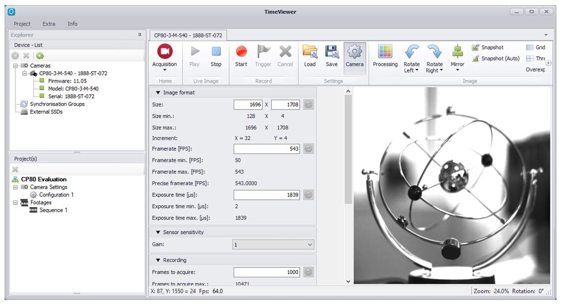This screenshot has height=305, width=561.
Task: Click the image height Size field
Action: pyautogui.click(x=285, y=104)
